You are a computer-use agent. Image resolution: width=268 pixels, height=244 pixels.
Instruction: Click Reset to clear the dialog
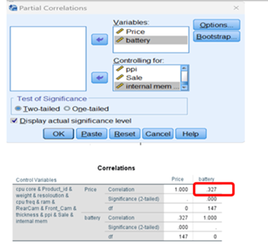(x=125, y=134)
